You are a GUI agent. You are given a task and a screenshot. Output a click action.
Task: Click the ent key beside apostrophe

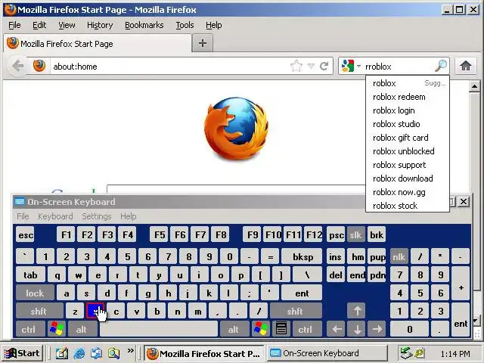pos(302,293)
